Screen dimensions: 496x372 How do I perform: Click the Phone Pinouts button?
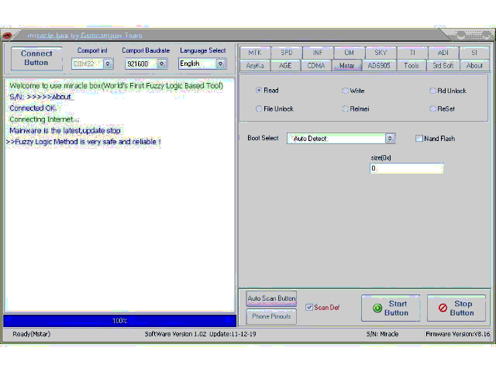[x=271, y=316]
